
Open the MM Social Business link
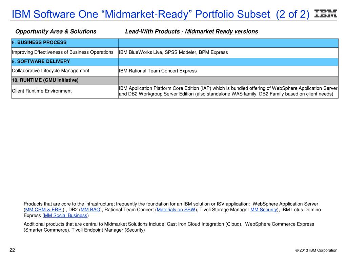[65, 215]
